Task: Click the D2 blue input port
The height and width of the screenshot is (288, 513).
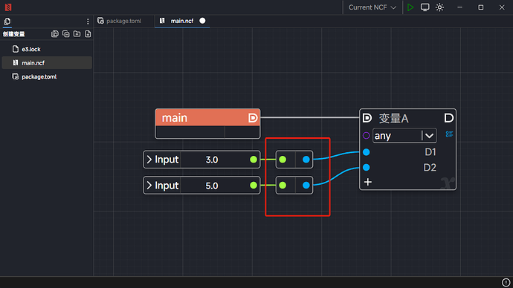Action: tap(366, 168)
